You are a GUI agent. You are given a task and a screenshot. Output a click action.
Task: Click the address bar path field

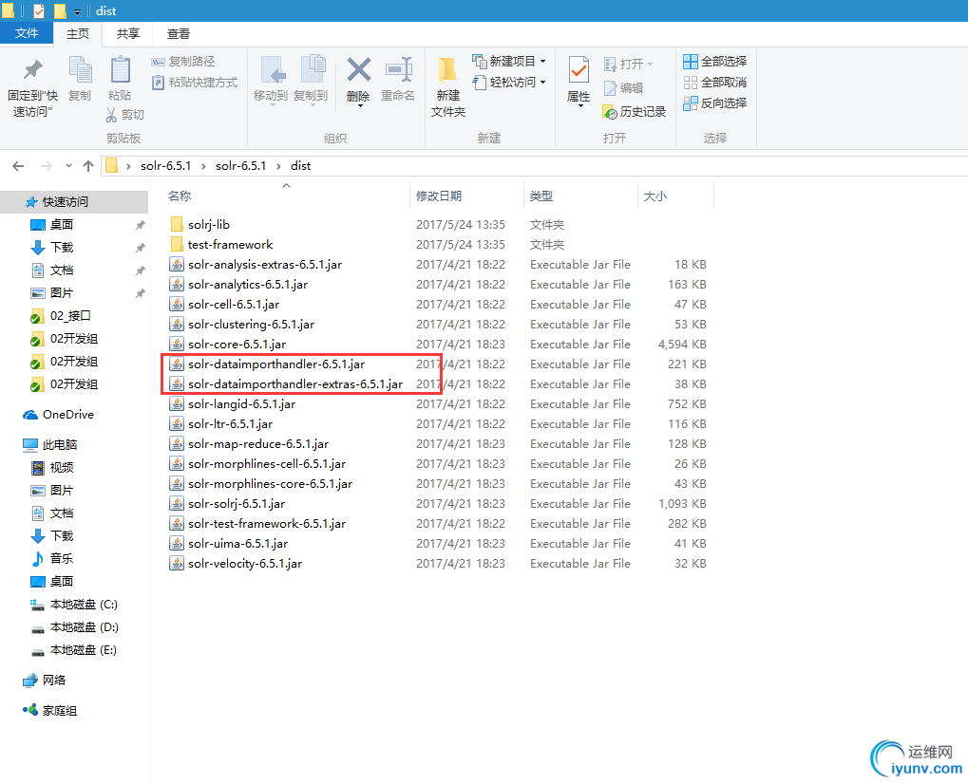pos(534,166)
